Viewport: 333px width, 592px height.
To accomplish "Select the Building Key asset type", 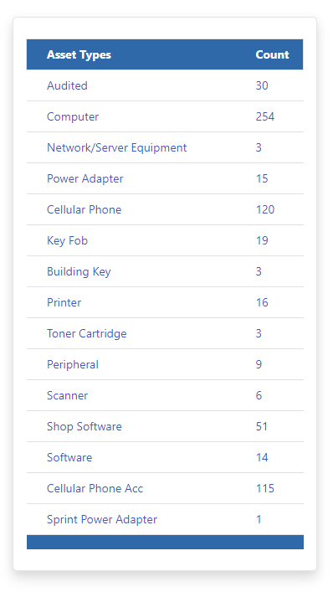I will [79, 271].
